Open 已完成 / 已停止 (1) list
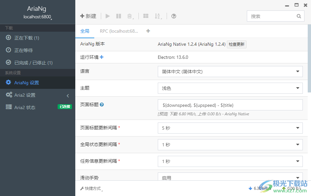Image resolution: width=311 pixels, height=196 pixels. (38, 63)
